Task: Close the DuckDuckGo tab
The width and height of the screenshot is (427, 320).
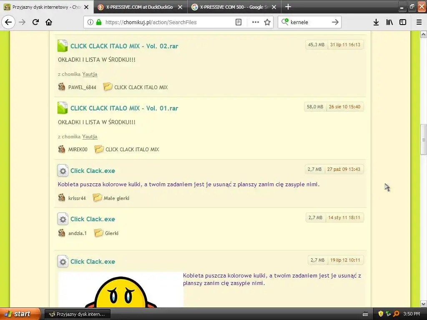Action: coord(180,7)
